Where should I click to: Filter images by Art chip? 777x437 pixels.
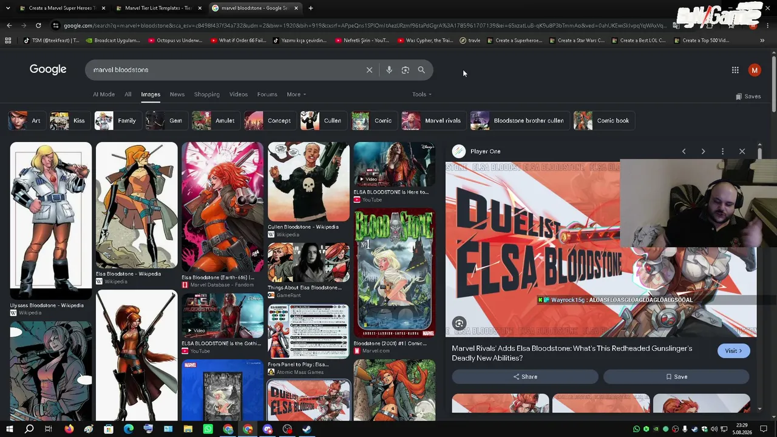pyautogui.click(x=26, y=121)
